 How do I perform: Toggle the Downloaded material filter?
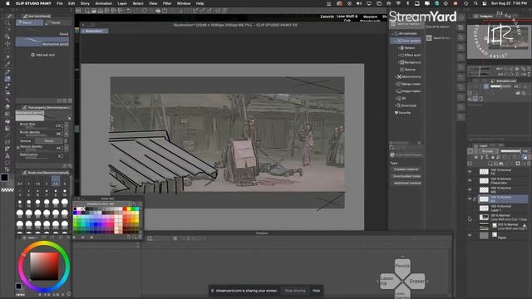point(406,176)
